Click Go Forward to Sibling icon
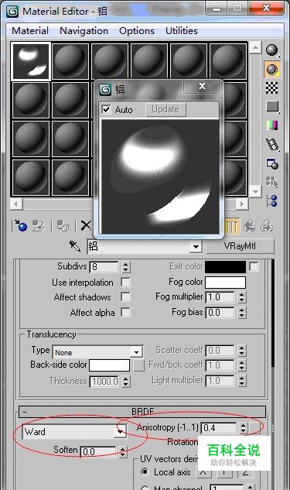The width and height of the screenshot is (290, 490). [268, 225]
